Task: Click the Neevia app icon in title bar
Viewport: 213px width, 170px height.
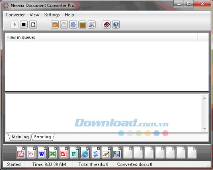Action: click(6, 6)
